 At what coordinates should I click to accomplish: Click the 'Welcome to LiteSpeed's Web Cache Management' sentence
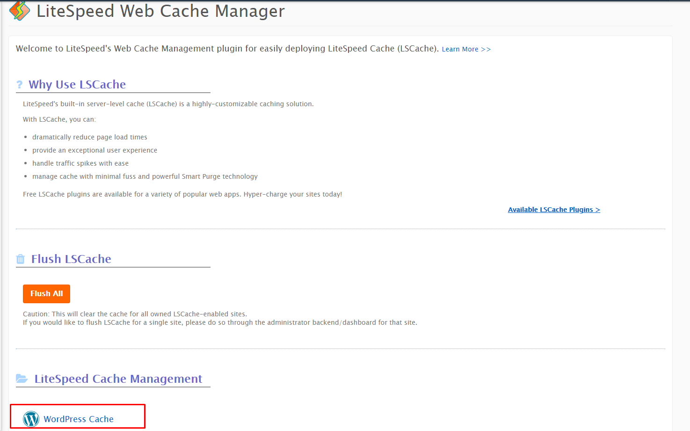227,49
